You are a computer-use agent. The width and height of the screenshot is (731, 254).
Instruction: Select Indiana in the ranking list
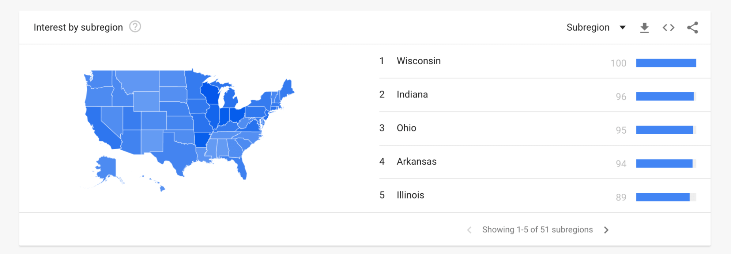click(412, 95)
